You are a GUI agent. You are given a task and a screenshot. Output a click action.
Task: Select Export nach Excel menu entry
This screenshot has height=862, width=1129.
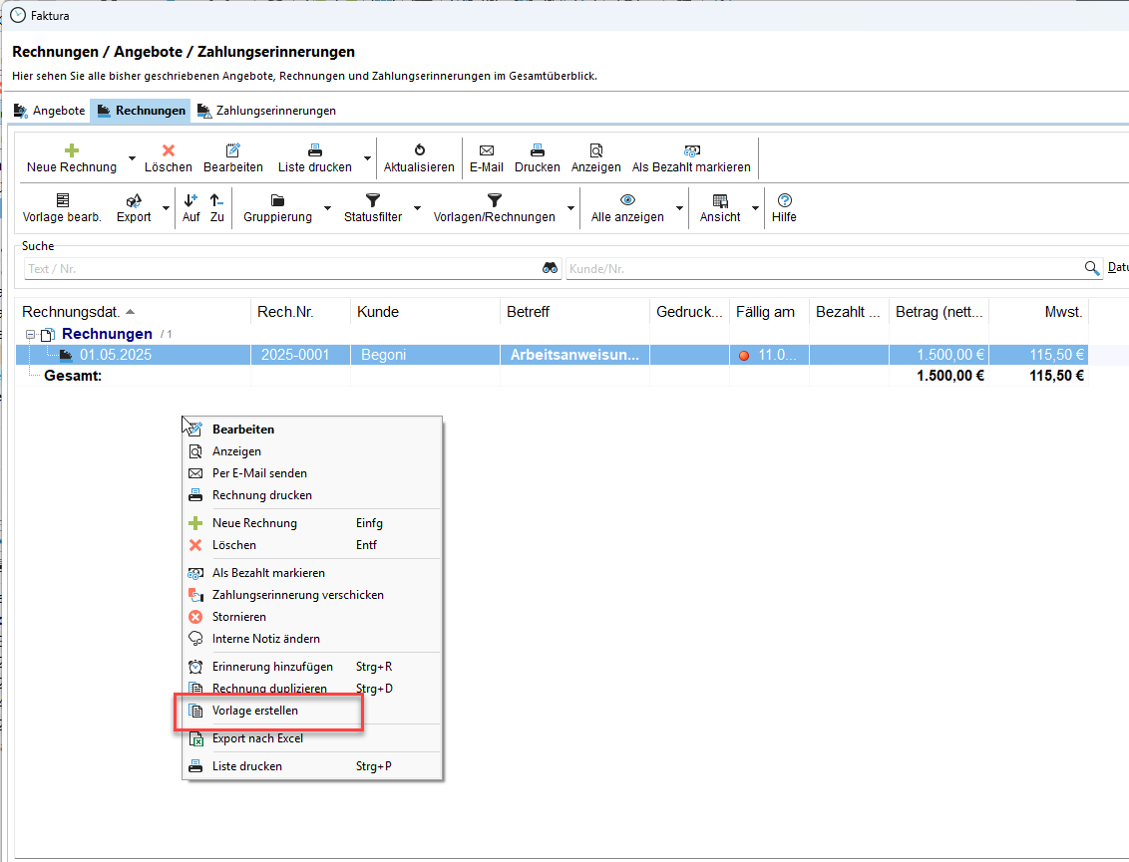coord(257,738)
